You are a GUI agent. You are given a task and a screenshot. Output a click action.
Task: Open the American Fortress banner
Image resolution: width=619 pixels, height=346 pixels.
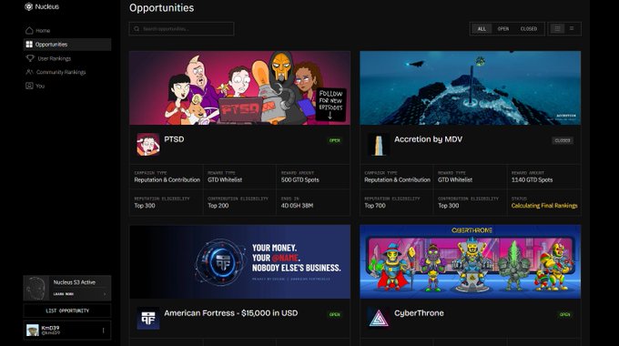click(239, 262)
